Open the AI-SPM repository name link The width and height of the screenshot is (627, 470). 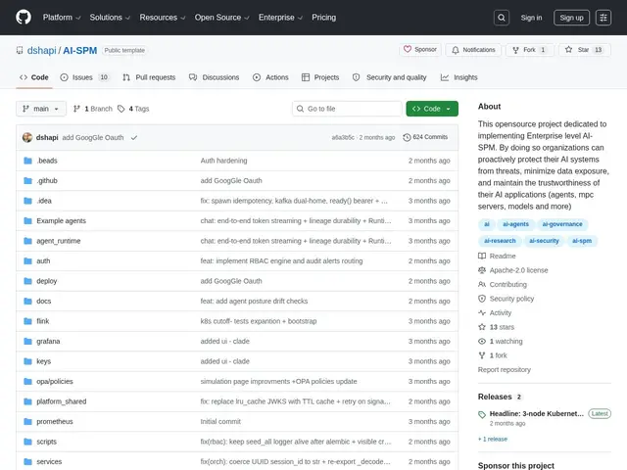click(80, 50)
